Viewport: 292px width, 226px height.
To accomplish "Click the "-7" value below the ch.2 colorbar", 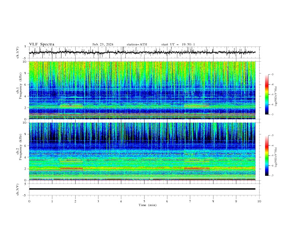I will (x=272, y=175).
